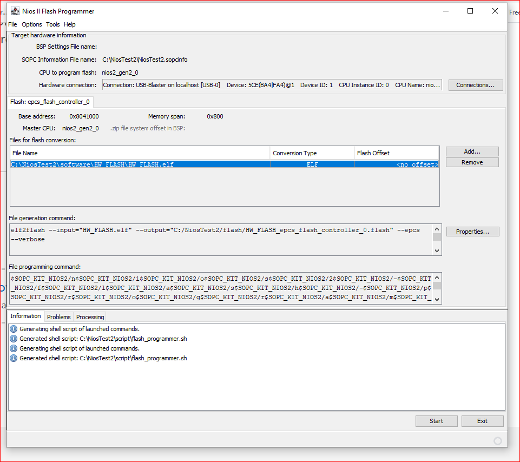
Task: Open the Tools menu
Action: (52, 24)
